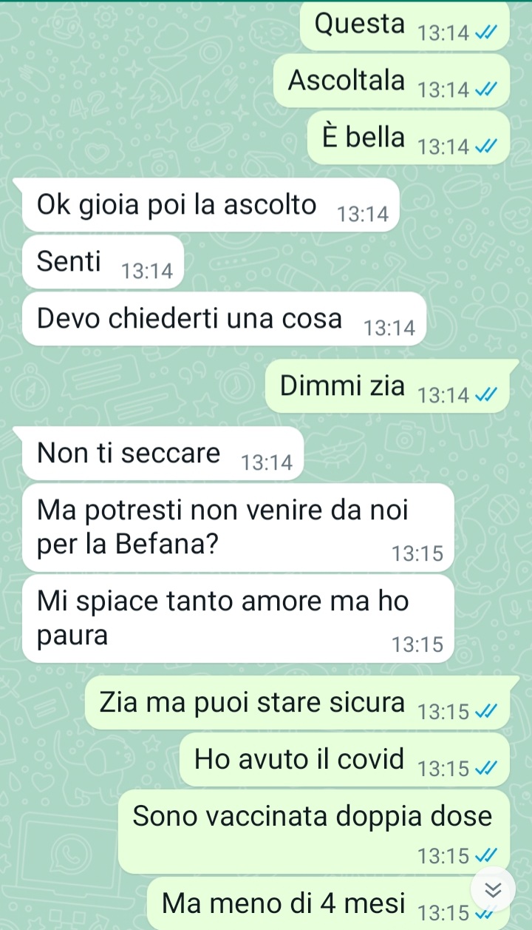This screenshot has width=532, height=930.
Task: Tap the 'Ho avuto il covid' bubble
Action: coord(344,759)
